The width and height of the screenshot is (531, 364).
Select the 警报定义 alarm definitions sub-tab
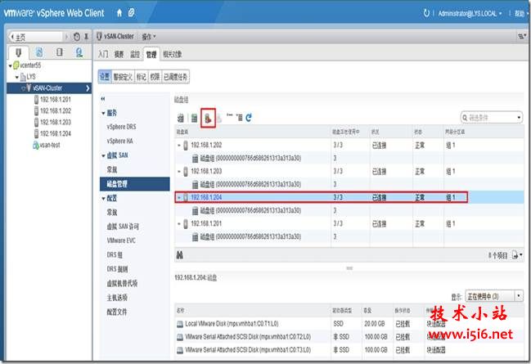pos(123,77)
